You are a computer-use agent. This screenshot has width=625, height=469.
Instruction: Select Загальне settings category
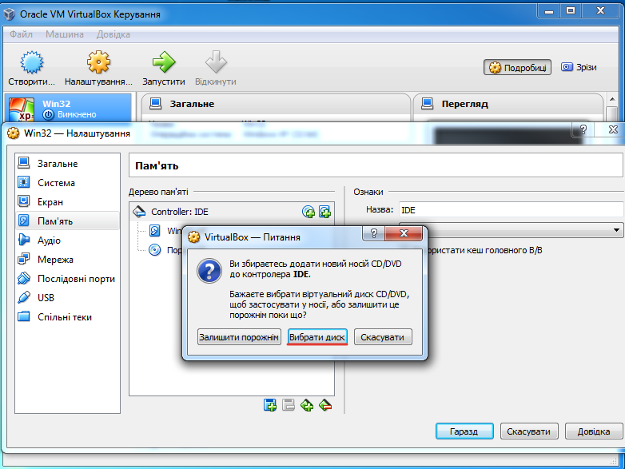click(x=67, y=163)
